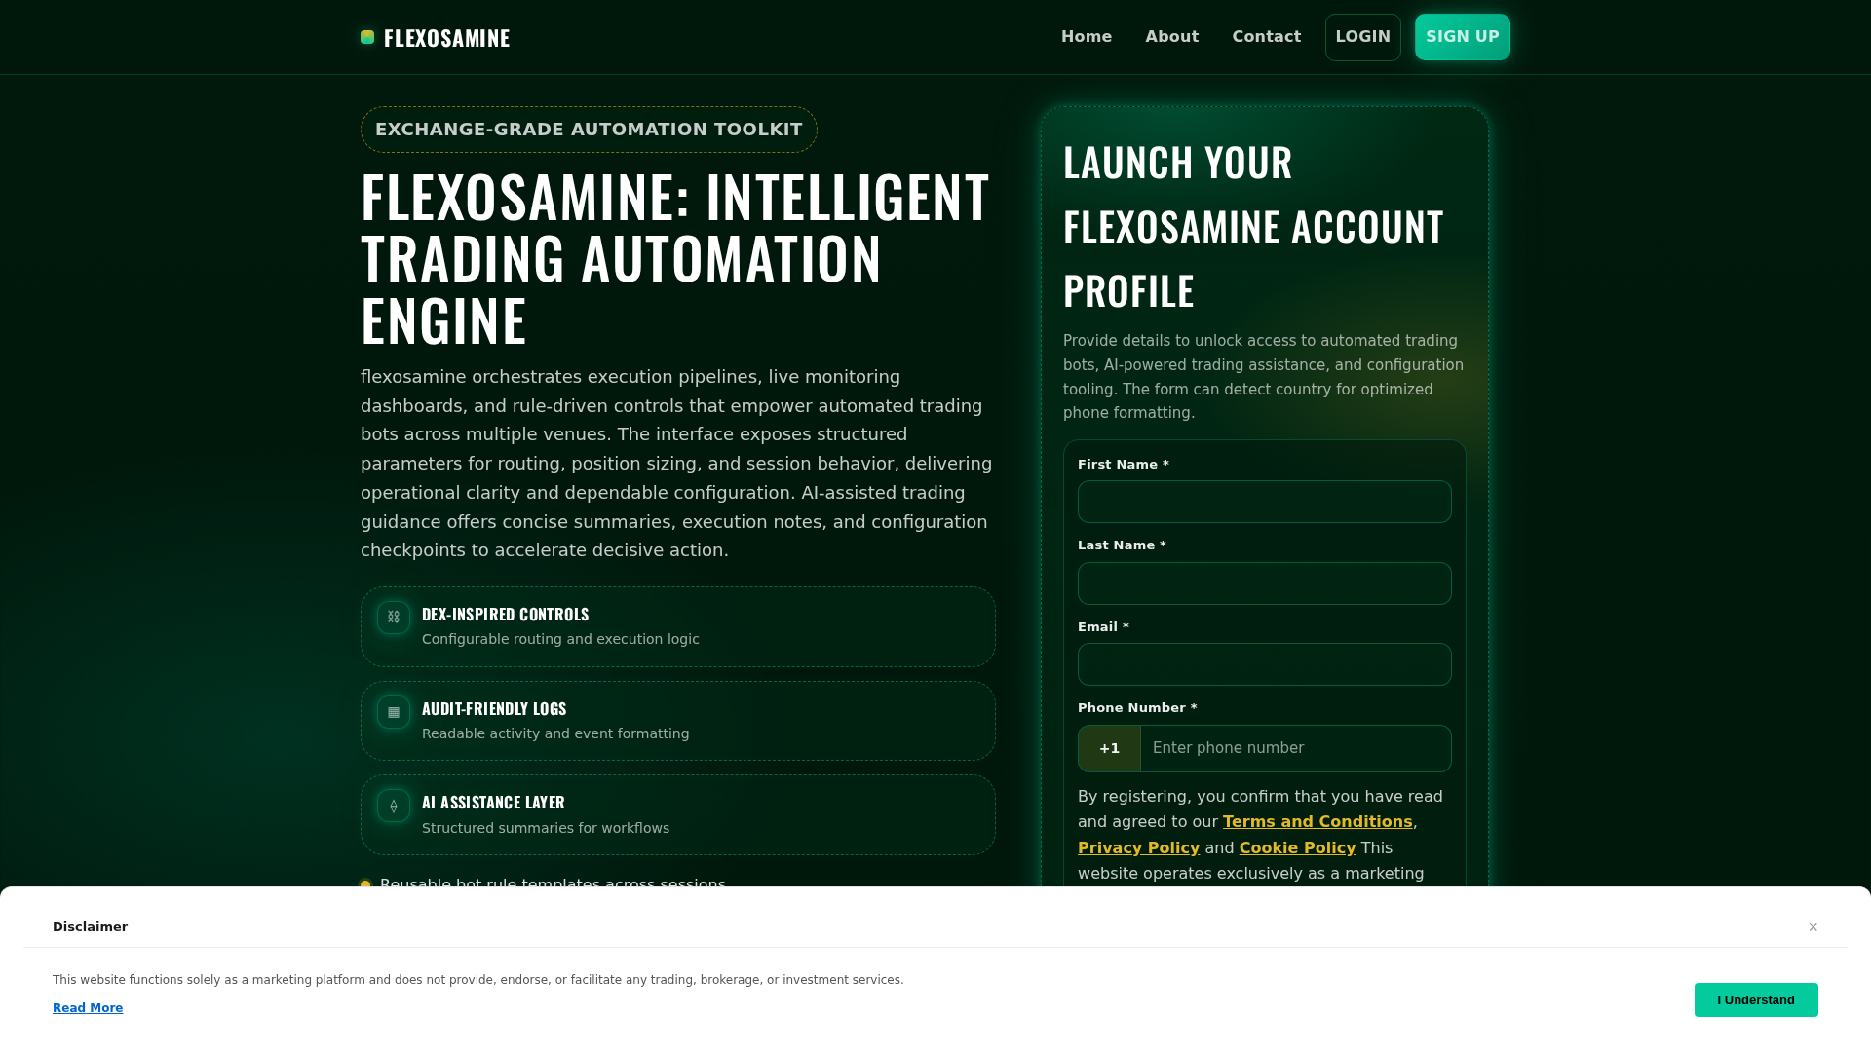Click the DEX-Inspired Controls chain icon
Viewport: 1871px width, 1052px height.
click(x=394, y=618)
